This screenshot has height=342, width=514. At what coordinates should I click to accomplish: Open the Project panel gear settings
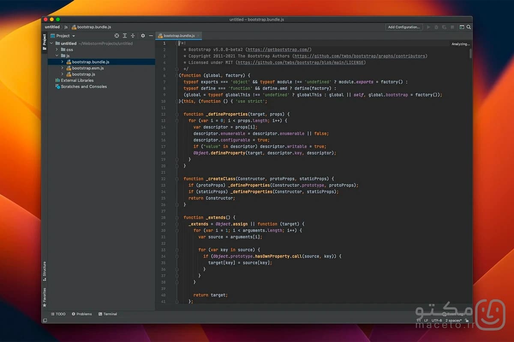[x=143, y=36]
